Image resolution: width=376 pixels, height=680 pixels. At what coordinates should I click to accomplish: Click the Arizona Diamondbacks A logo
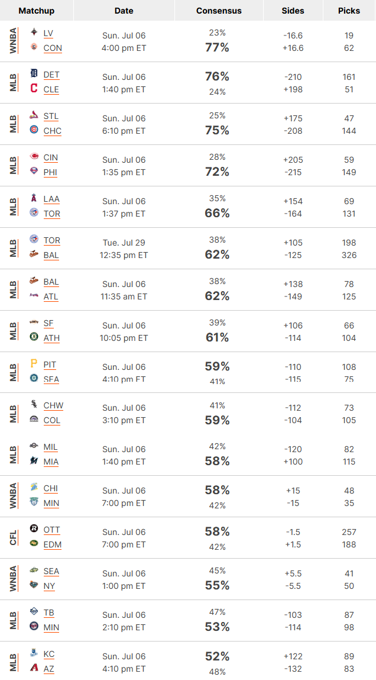click(34, 668)
